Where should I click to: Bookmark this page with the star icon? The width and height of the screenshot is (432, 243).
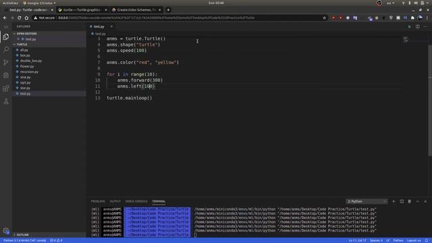[324, 18]
